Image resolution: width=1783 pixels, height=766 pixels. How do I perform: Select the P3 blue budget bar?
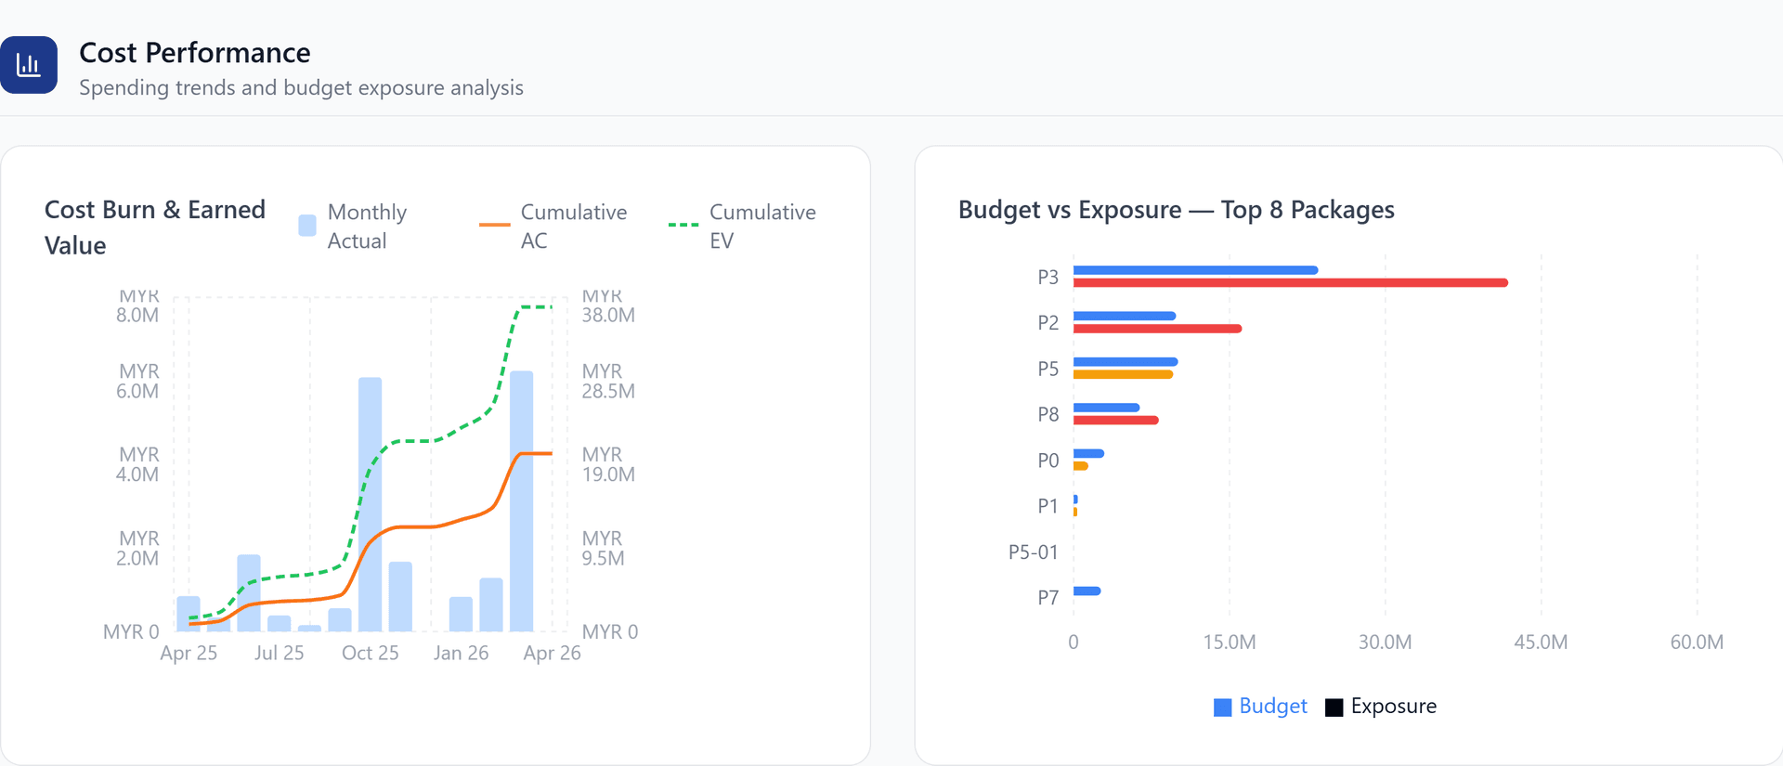point(1196,270)
